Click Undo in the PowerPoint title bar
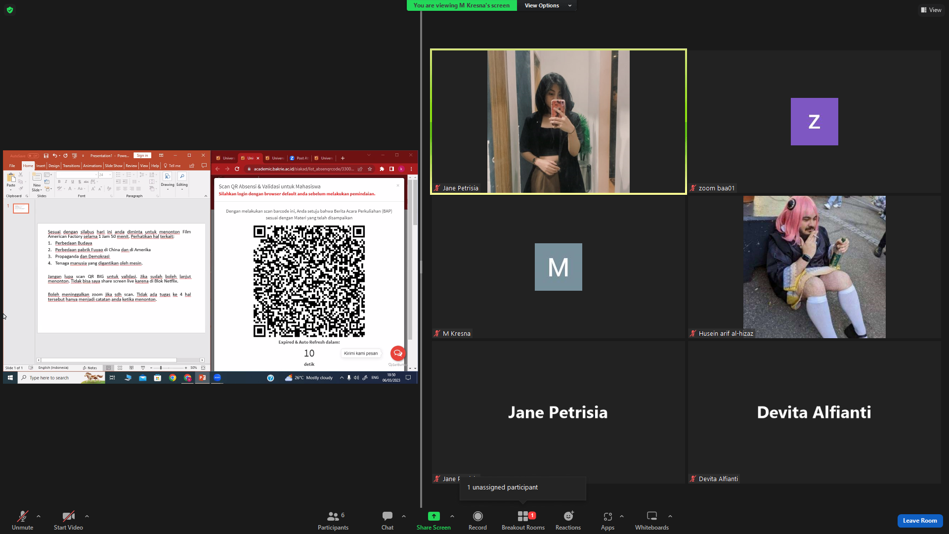 [54, 156]
